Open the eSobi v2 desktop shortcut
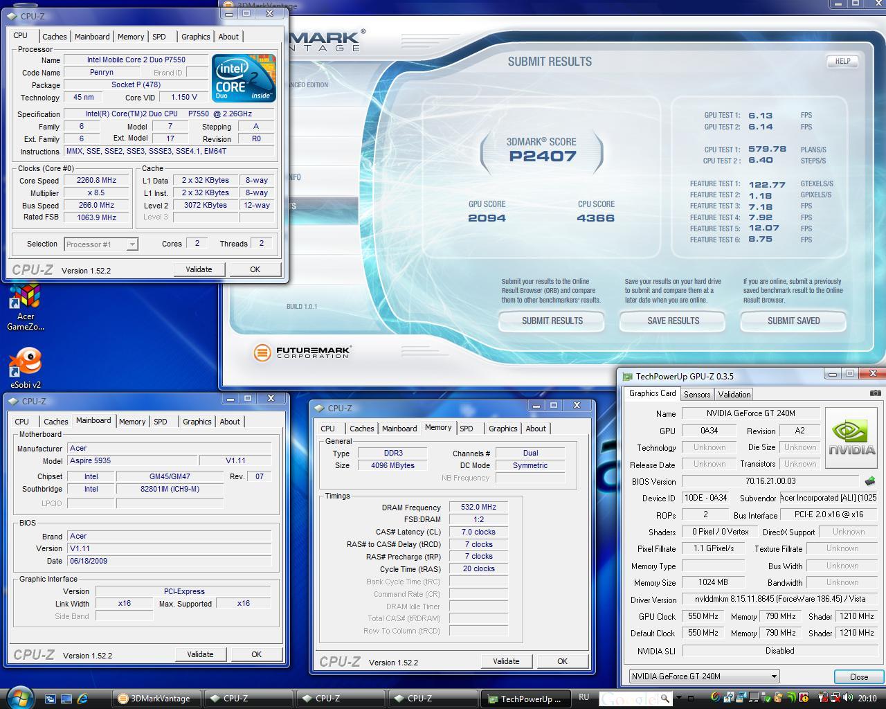The height and width of the screenshot is (709, 886). pos(26,368)
